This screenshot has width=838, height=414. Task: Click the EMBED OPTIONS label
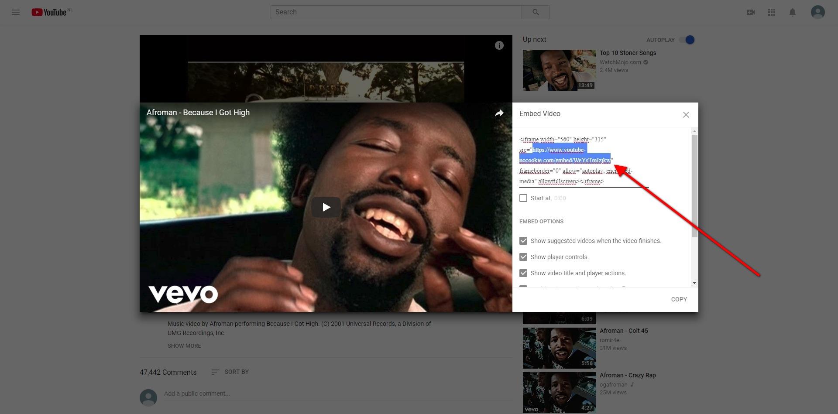[x=541, y=221]
